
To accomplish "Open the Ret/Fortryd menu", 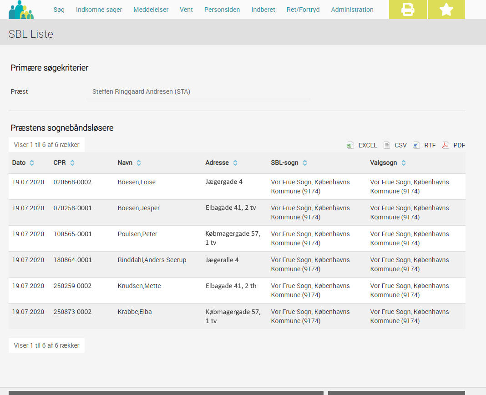I will pyautogui.click(x=303, y=10).
